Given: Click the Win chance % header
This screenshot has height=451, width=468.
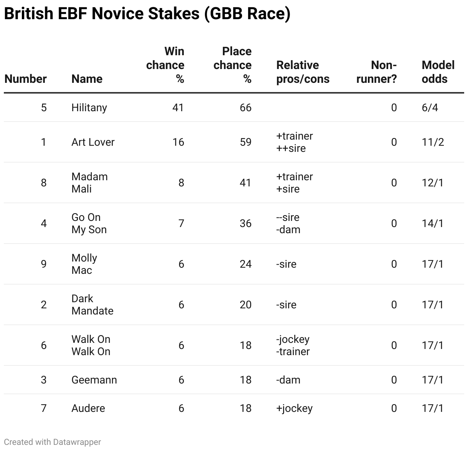Looking at the screenshot, I should pos(165,65).
